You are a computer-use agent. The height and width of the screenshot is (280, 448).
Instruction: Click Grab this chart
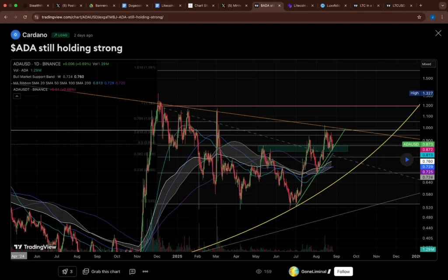[101, 271]
